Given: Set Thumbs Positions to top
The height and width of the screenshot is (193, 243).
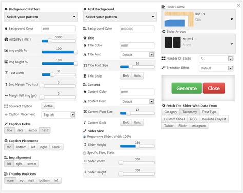Looking at the screenshot, I should 21,180.
